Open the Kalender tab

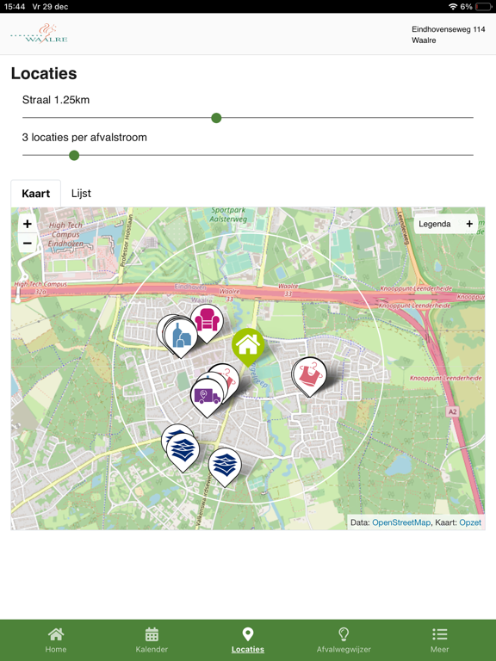(x=152, y=640)
